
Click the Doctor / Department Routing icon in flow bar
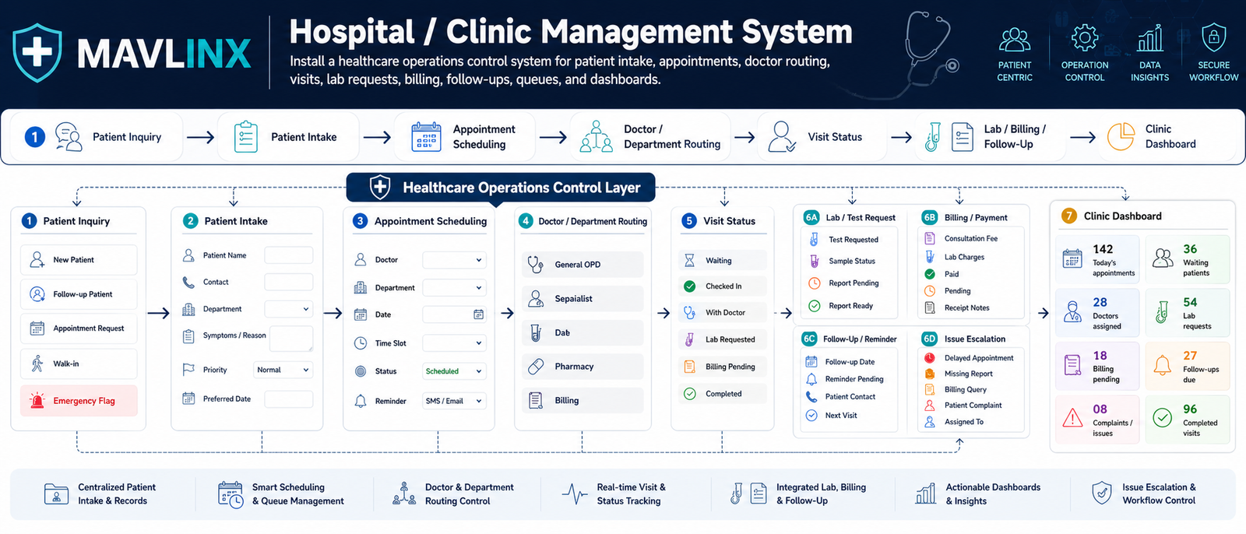pos(597,136)
